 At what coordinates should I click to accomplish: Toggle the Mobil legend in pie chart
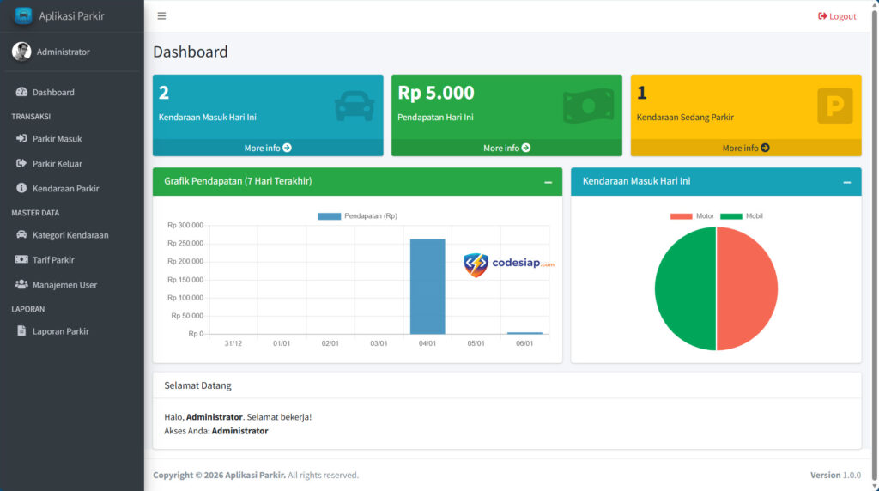742,216
